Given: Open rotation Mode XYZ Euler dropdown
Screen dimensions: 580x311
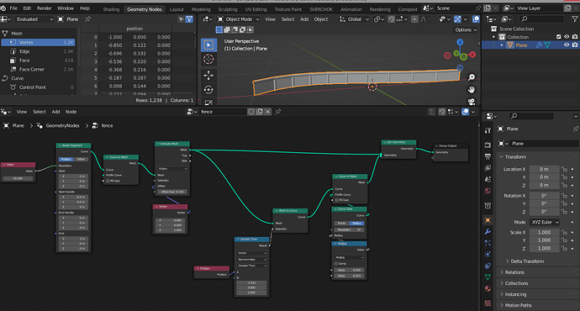Looking at the screenshot, I should (x=545, y=222).
